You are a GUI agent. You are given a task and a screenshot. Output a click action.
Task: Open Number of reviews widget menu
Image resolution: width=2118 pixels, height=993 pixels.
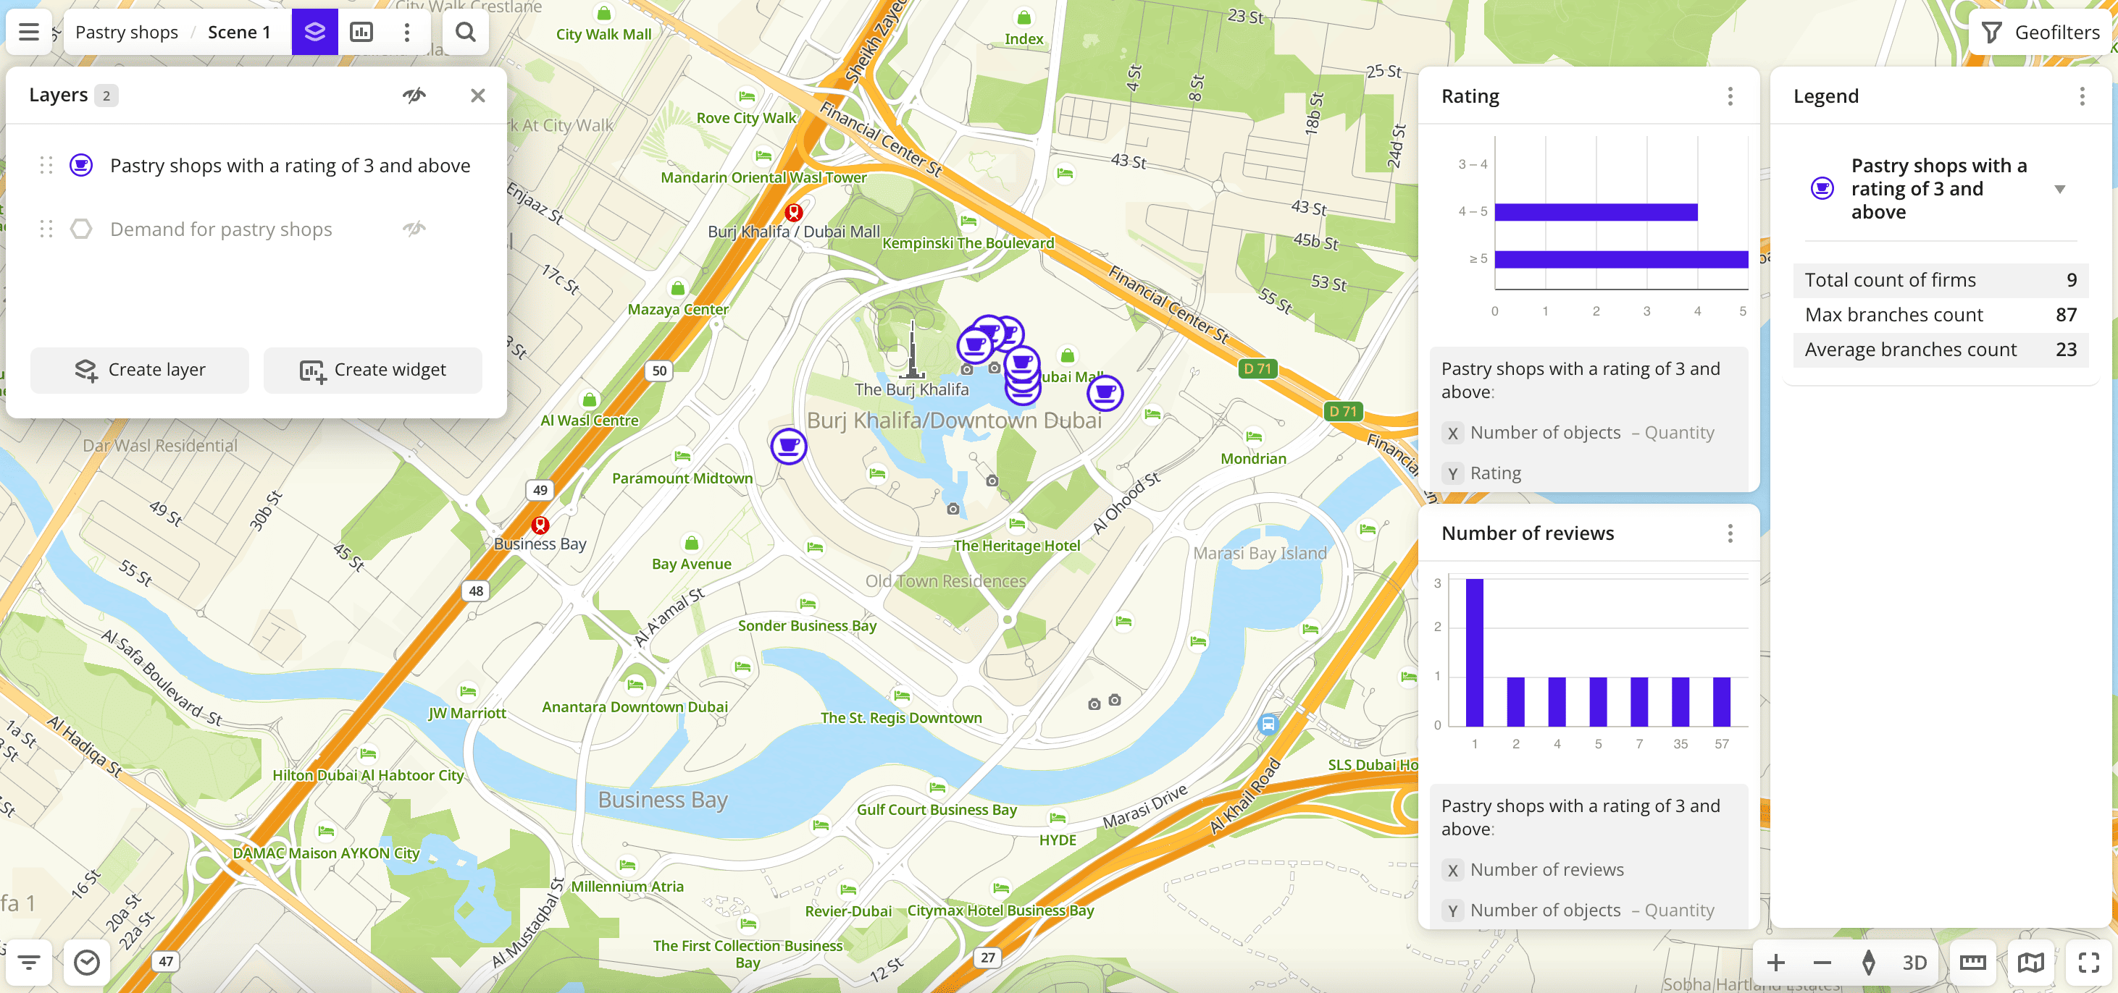pyautogui.click(x=1730, y=533)
